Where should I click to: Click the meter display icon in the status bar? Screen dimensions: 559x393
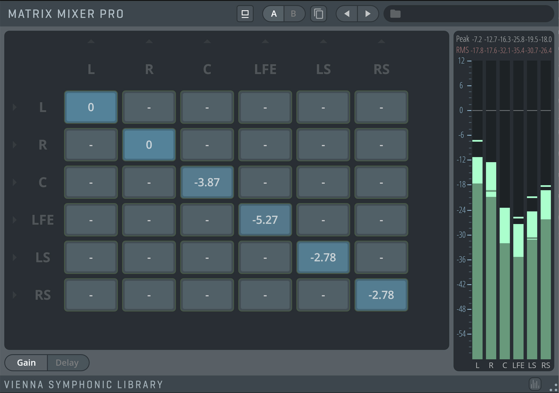[x=536, y=384]
